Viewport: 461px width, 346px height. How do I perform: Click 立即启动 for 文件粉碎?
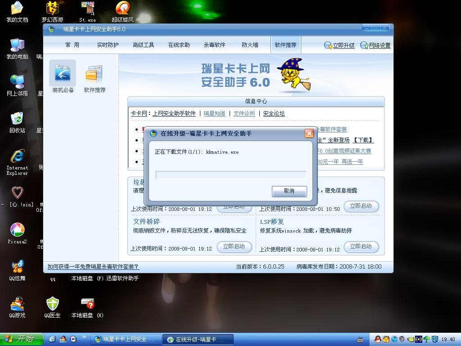coord(234,246)
